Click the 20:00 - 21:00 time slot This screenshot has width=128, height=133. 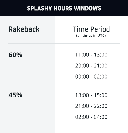[91, 66]
